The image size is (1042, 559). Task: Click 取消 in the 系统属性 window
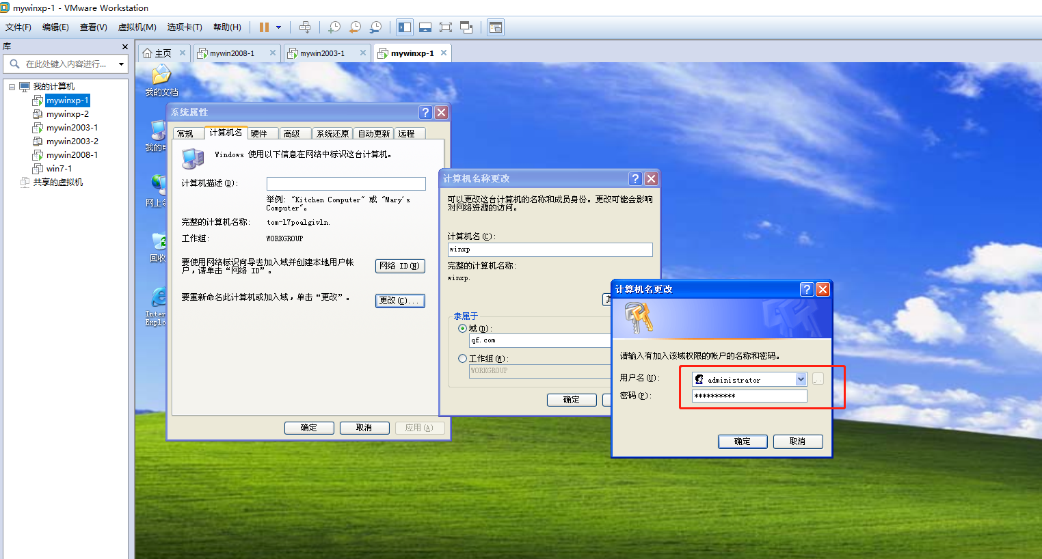pos(364,428)
